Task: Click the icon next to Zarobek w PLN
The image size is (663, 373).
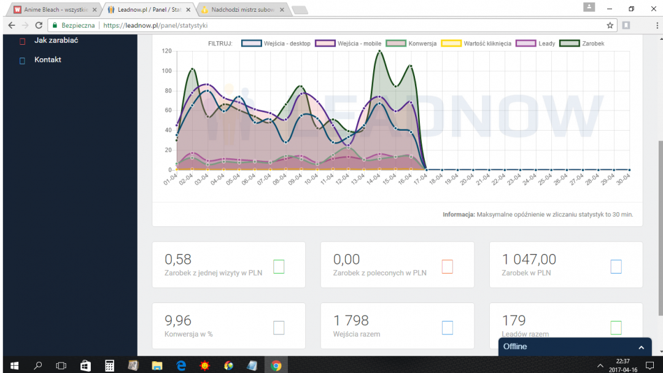Action: (616, 266)
